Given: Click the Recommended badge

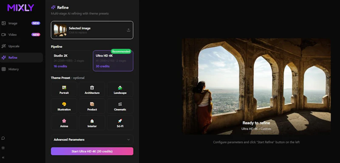Looking at the screenshot, I should [x=121, y=51].
